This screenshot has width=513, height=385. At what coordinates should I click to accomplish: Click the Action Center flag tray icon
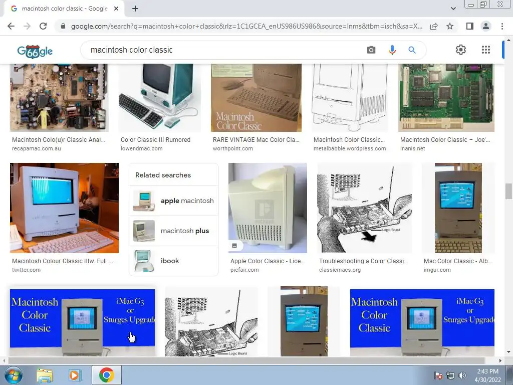coord(438,375)
